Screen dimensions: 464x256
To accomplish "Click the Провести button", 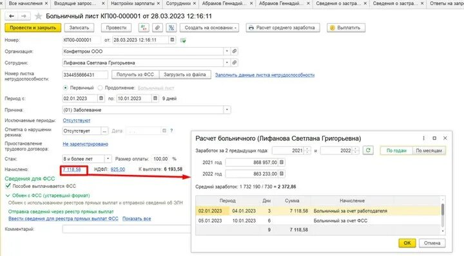I will (x=116, y=28).
